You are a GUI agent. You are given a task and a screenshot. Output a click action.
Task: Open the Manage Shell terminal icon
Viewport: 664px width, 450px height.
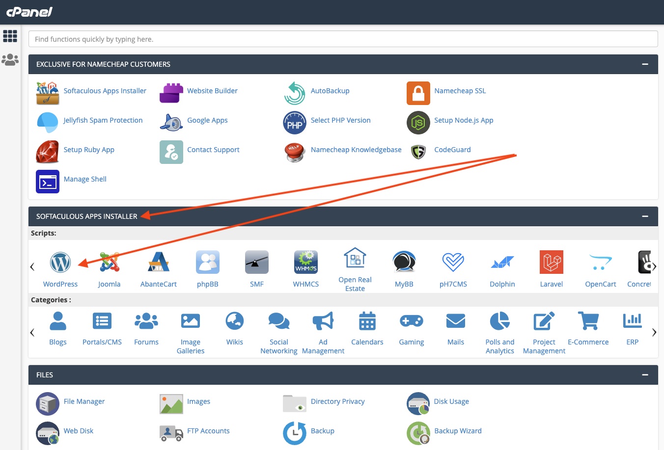coord(48,182)
